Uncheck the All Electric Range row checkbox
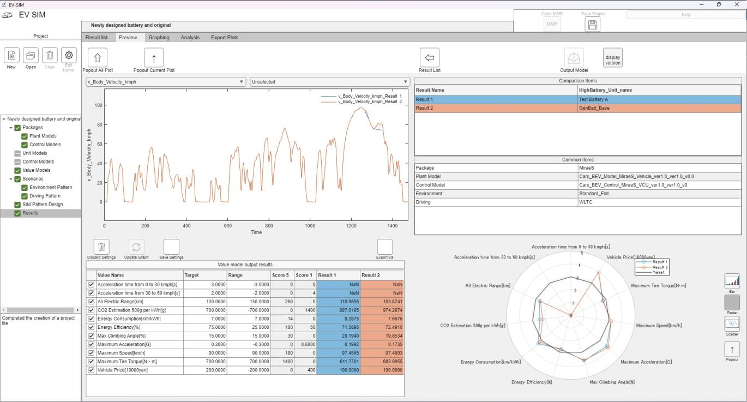The height and width of the screenshot is (402, 747). 91,302
